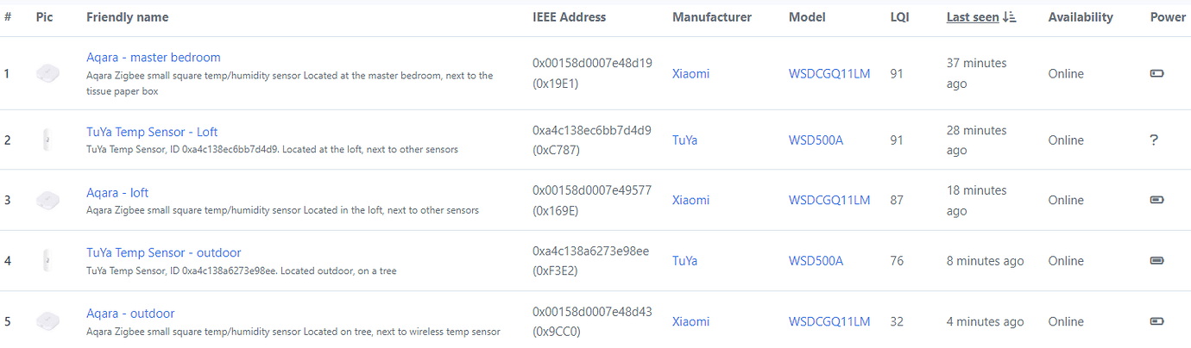Click battery icon in Aqara - loft row
The image size is (1191, 348).
pos(1156,200)
